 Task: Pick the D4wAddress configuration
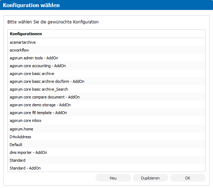pyautogui.click(x=106, y=137)
